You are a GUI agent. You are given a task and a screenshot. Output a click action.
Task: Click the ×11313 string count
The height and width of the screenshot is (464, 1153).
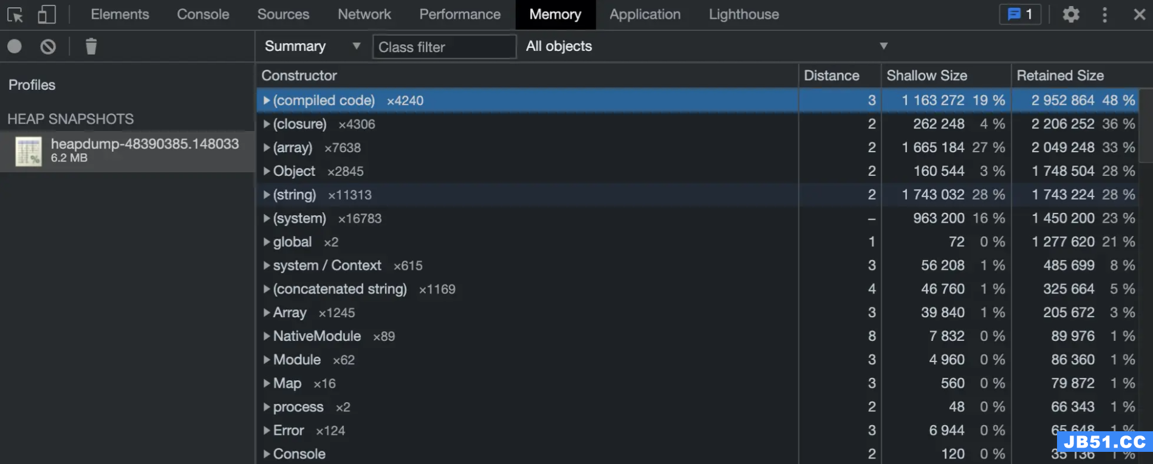[349, 195]
